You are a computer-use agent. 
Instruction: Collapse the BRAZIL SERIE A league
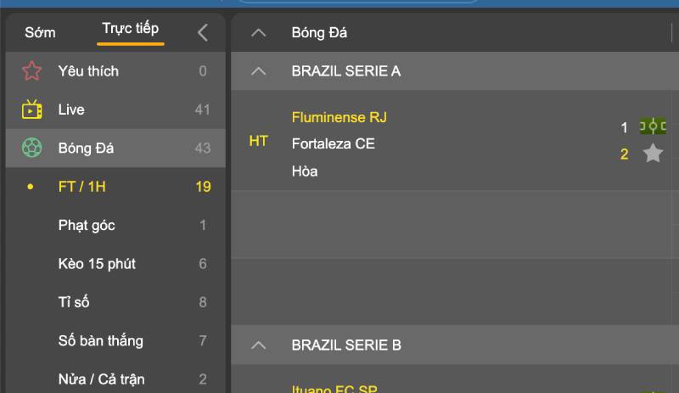coord(260,71)
